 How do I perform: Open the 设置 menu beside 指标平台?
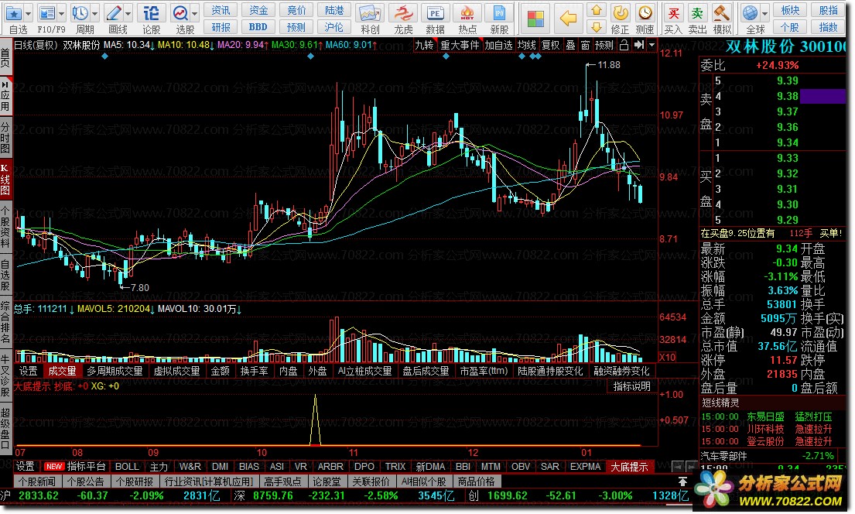tap(25, 467)
